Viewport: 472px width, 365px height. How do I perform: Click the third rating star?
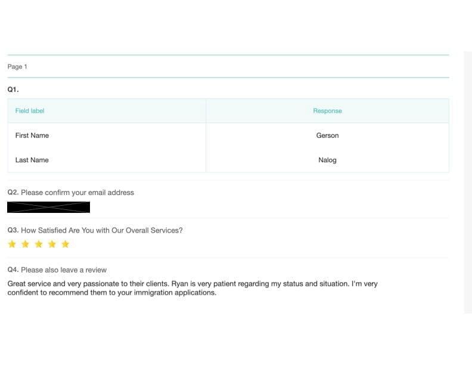point(39,244)
